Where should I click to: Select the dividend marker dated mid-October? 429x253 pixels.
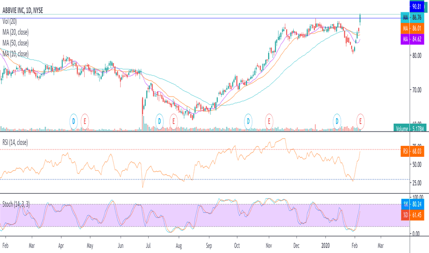(248, 121)
